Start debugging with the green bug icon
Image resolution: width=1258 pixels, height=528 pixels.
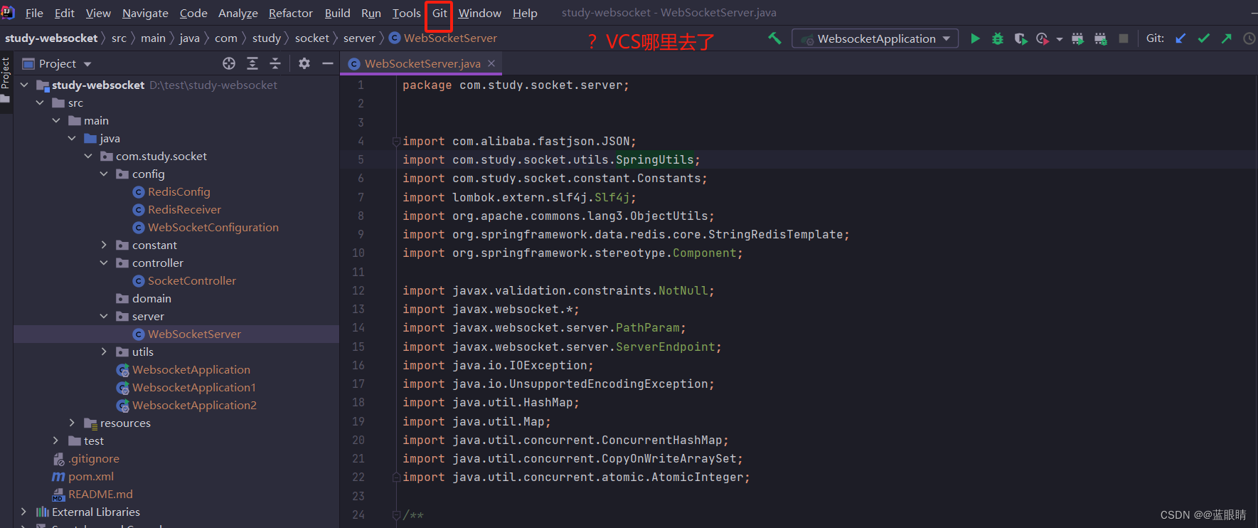click(x=998, y=38)
